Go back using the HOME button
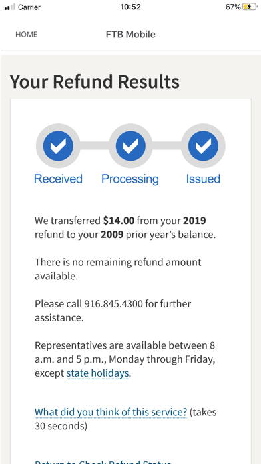261x464 pixels. (x=27, y=35)
